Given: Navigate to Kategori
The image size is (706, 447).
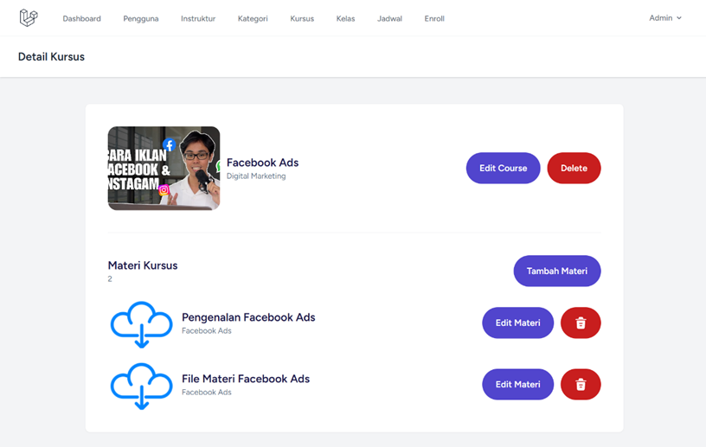Looking at the screenshot, I should tap(253, 18).
